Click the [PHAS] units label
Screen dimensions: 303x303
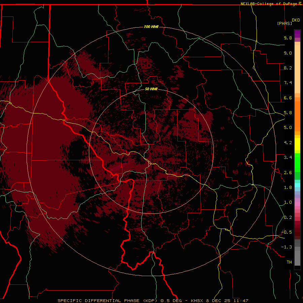pyautogui.click(x=284, y=23)
